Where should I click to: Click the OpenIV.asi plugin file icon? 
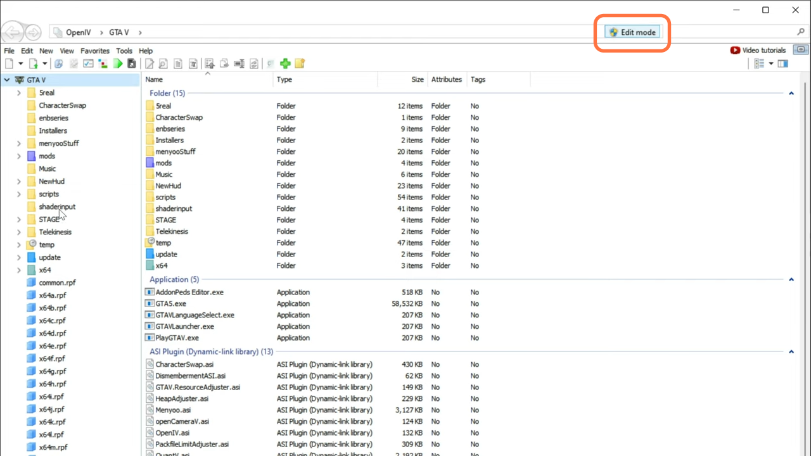(150, 433)
